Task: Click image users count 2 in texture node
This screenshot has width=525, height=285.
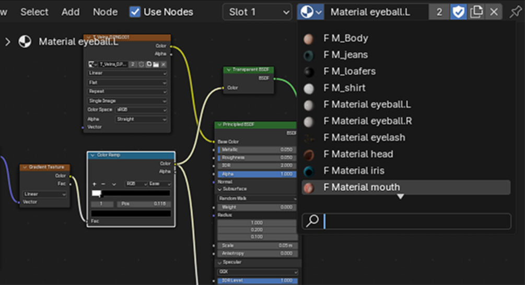Action: 133,64
